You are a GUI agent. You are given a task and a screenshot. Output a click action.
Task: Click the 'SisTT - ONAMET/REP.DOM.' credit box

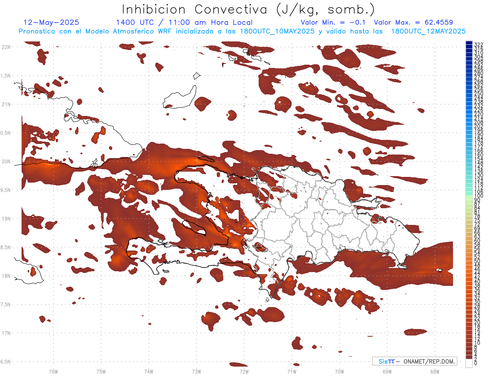click(x=415, y=361)
